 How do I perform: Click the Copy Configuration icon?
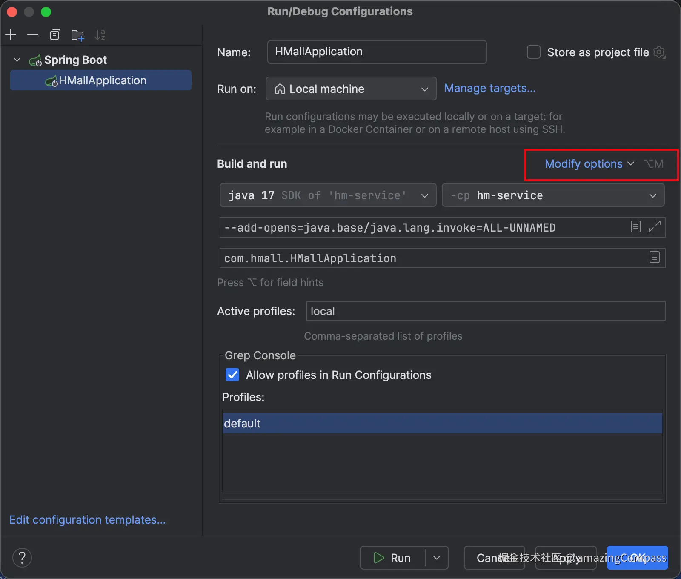(55, 34)
